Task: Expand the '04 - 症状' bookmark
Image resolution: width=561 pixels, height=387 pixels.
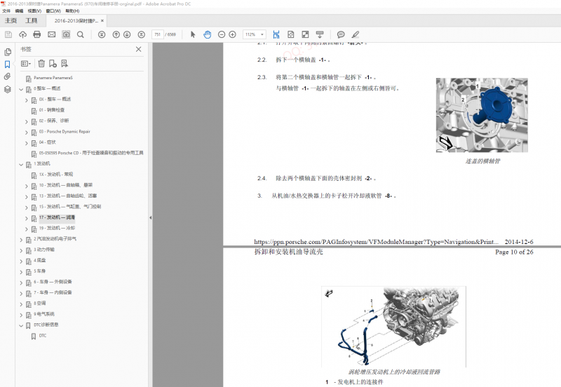Action: coord(26,143)
